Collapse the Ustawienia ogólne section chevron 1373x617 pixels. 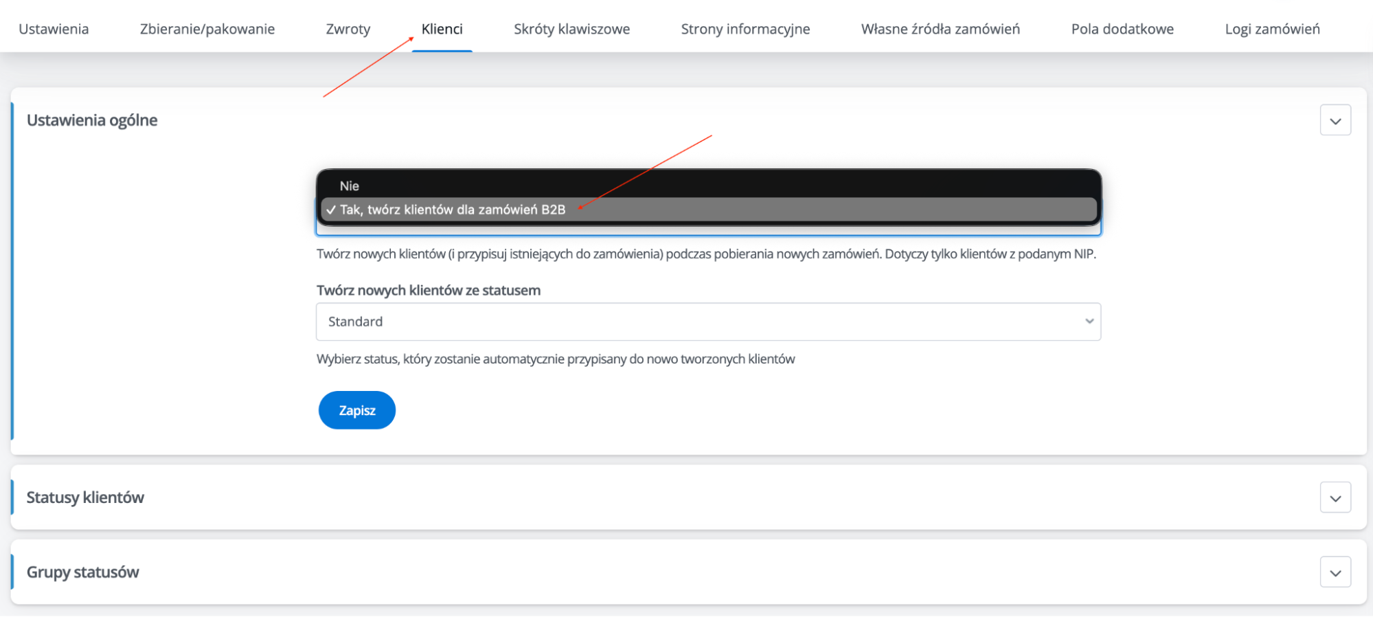(1335, 120)
